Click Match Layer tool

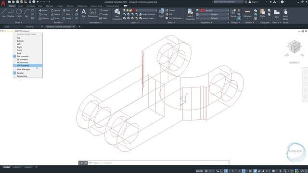(x=146, y=18)
